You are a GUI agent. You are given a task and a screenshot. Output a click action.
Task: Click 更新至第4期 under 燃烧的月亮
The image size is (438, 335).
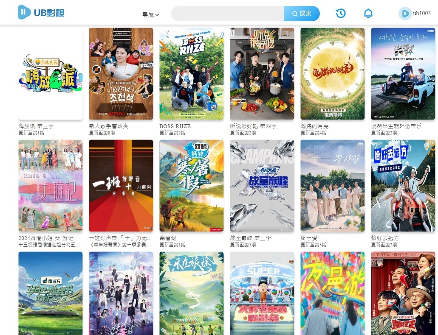coord(314,133)
